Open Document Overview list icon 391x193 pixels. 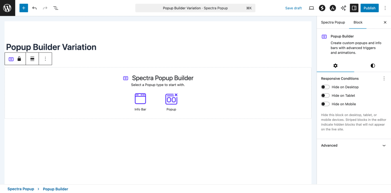[x=56, y=8]
